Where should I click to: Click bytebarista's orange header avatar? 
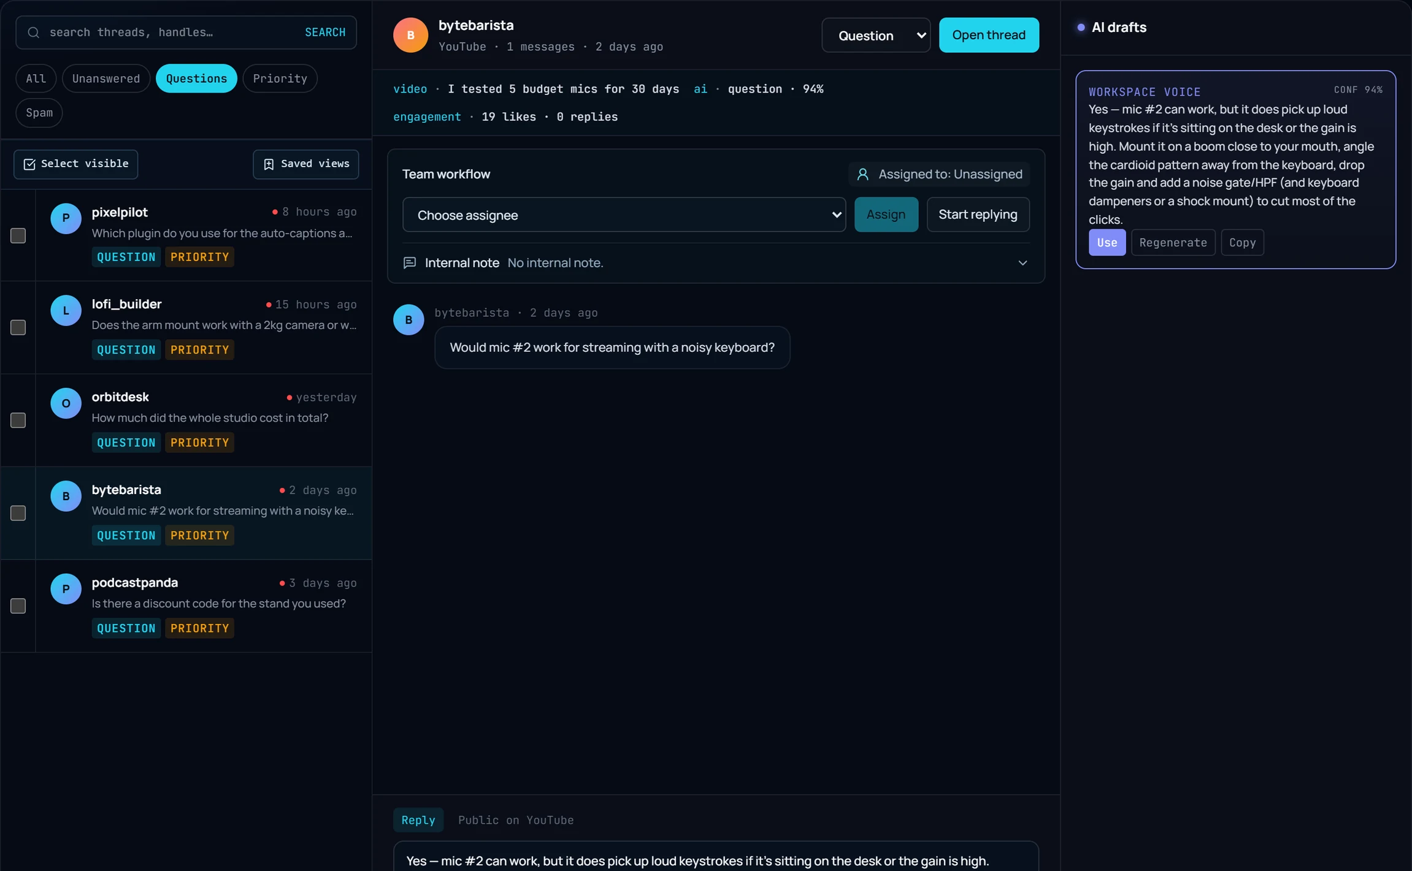[410, 35]
